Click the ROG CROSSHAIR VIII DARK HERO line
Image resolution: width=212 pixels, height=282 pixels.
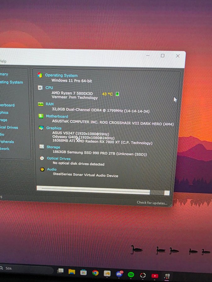[x=113, y=123]
